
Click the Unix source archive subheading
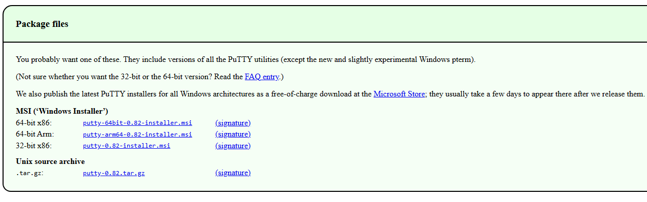(50, 161)
